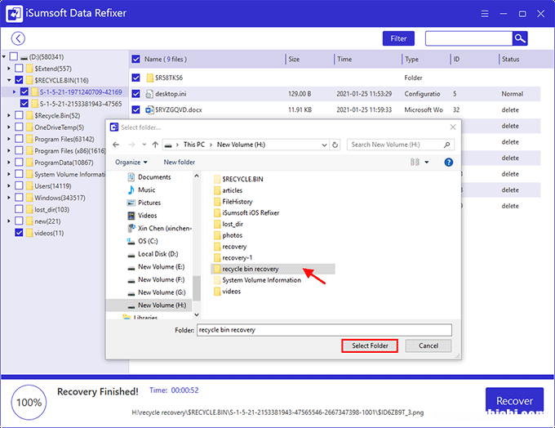Uncheck the videos(11) checkbox
The image size is (555, 428).
click(19, 233)
